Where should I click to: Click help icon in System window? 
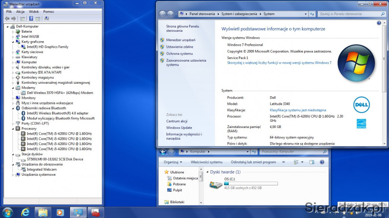tap(379, 23)
